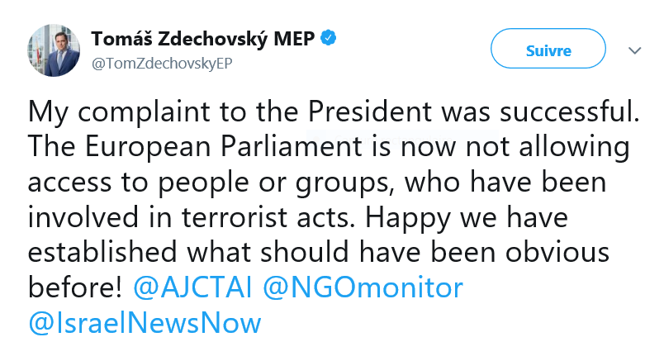
Task: Click the word "groups" in the tweet
Action: click(x=321, y=182)
